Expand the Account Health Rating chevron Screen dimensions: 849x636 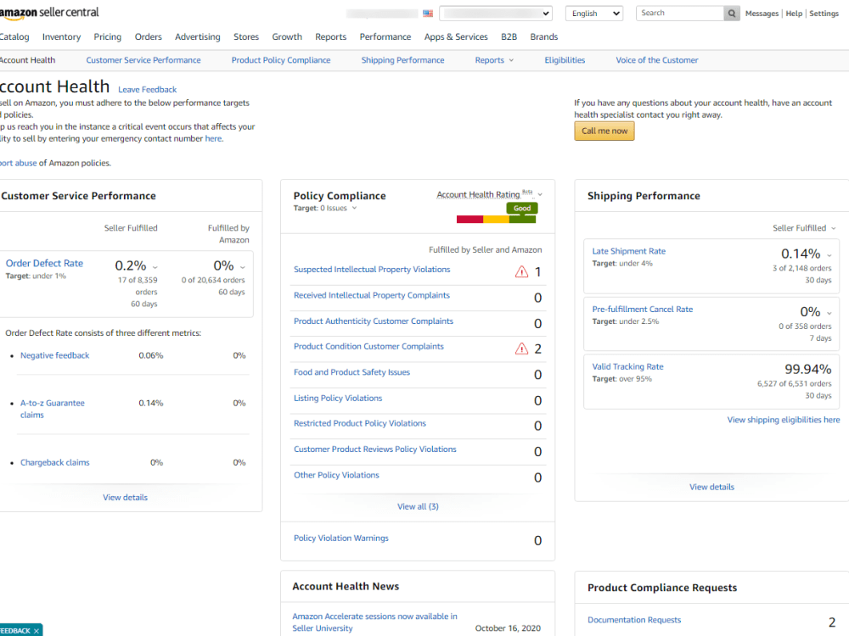pos(540,195)
